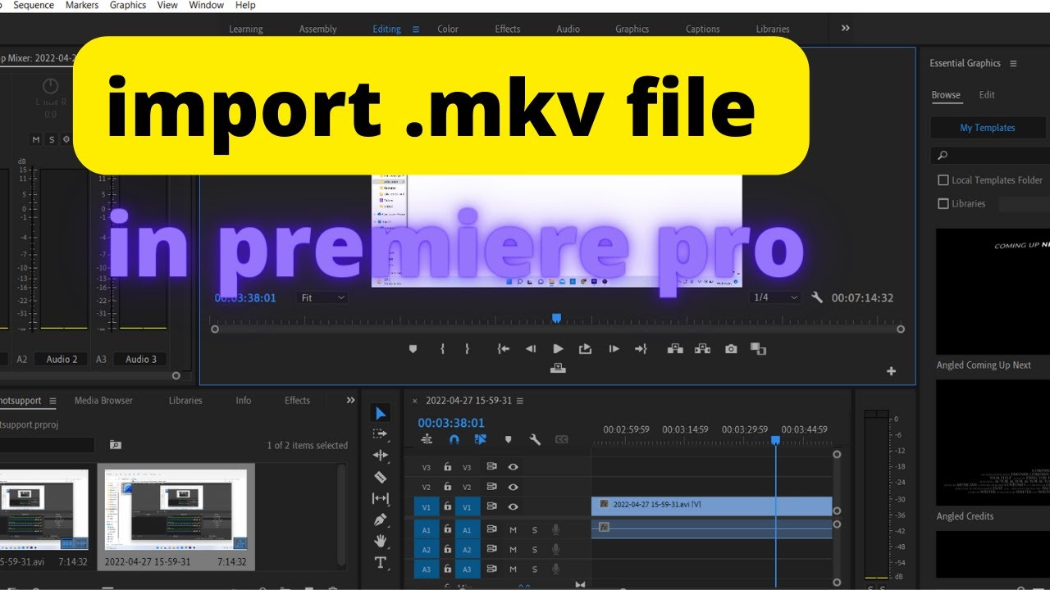
Task: Enable Local Templates Folder checkbox
Action: pyautogui.click(x=943, y=180)
